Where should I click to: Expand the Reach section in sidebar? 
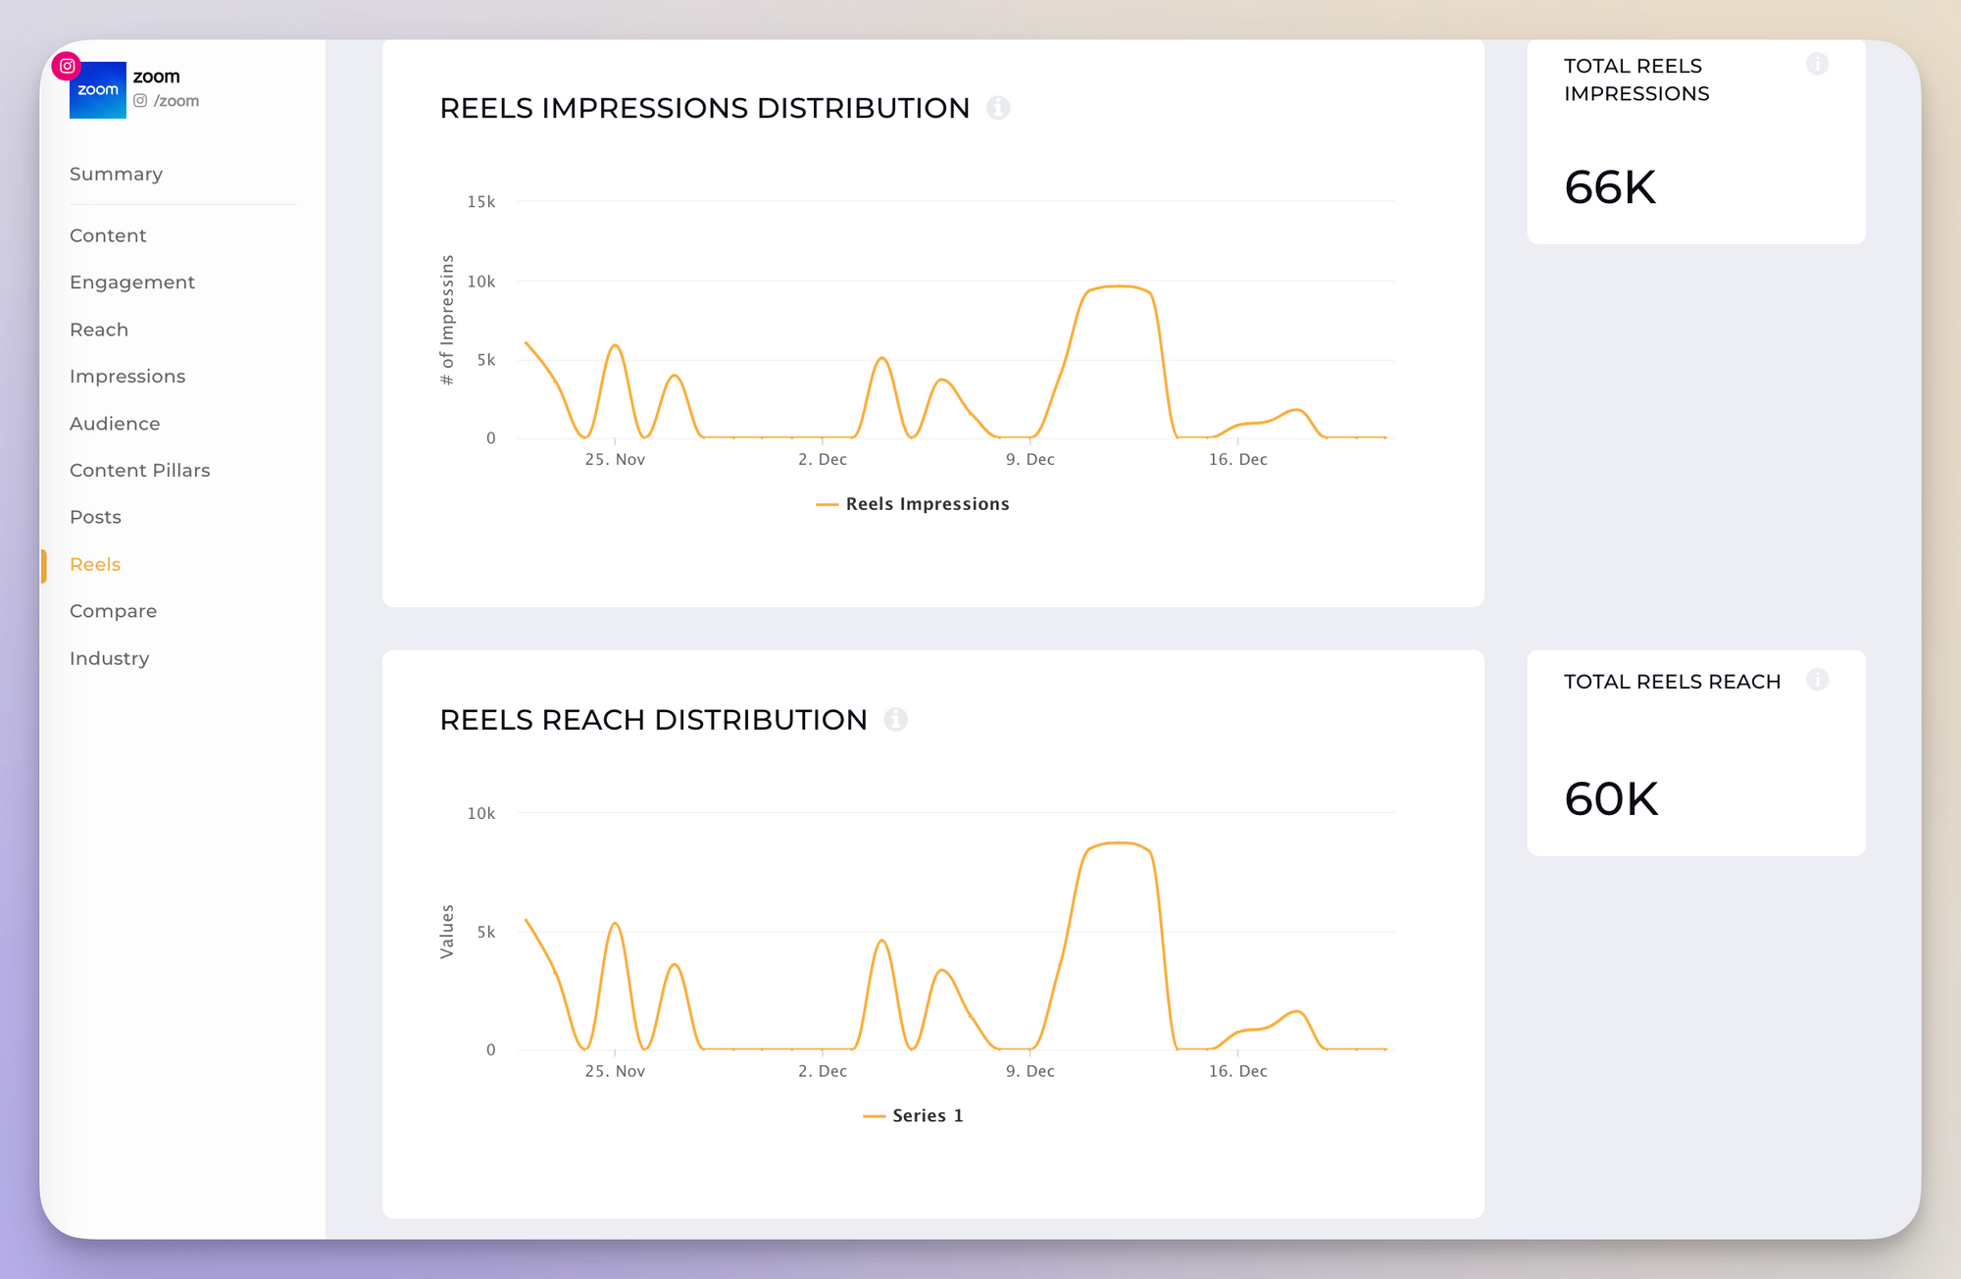coord(99,329)
